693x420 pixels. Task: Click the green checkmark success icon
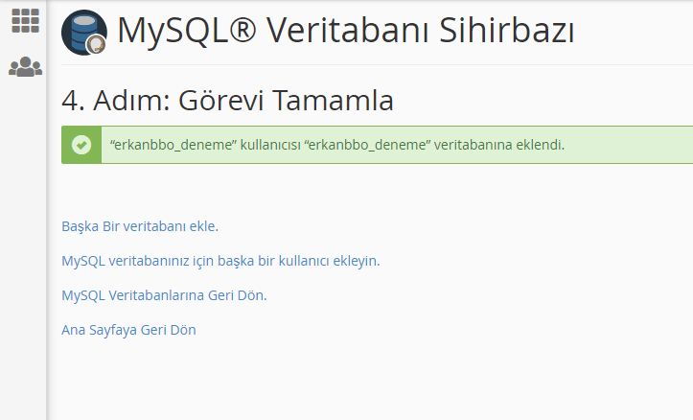click(x=81, y=145)
